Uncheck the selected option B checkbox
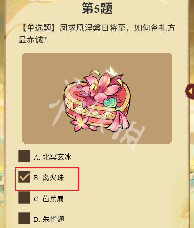The width and height of the screenshot is (194, 228). [x=24, y=177]
